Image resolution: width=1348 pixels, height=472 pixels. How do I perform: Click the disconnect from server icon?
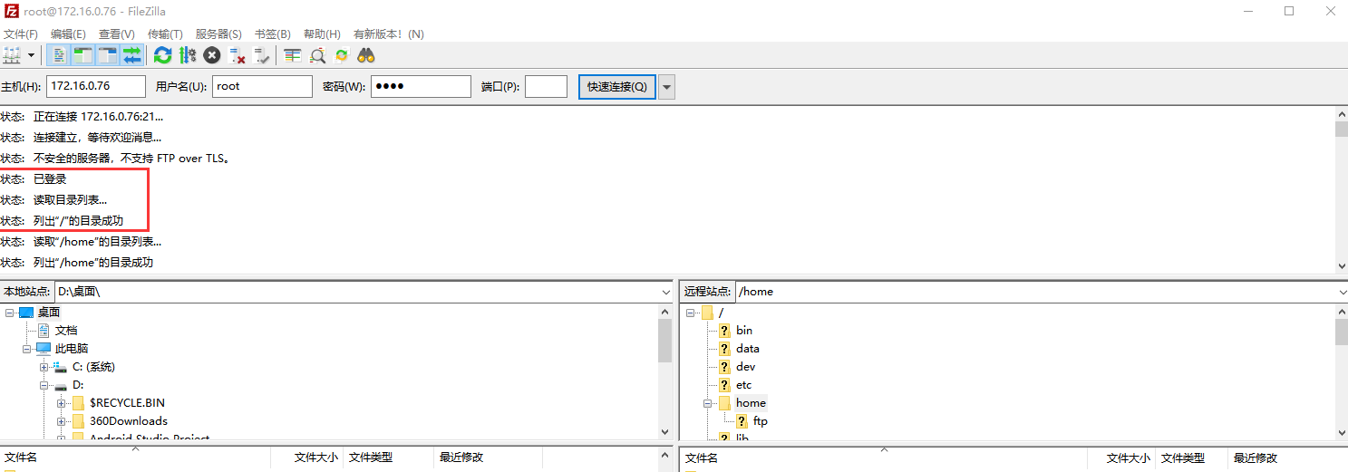pos(238,55)
